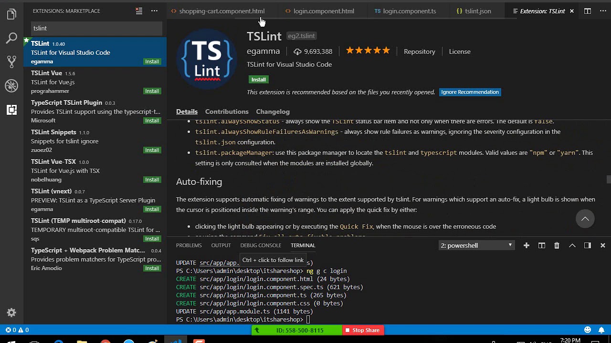Select terminal from the powershell dropdown

476,245
